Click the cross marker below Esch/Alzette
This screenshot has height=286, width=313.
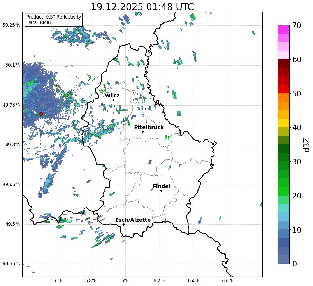click(123, 224)
